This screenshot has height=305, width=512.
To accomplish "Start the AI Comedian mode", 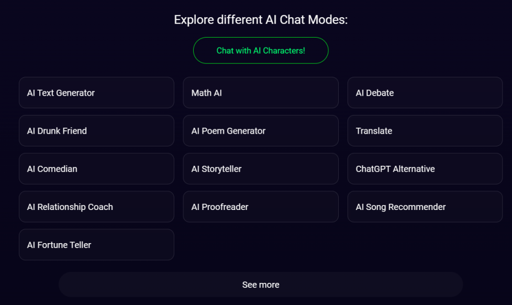I will point(97,169).
